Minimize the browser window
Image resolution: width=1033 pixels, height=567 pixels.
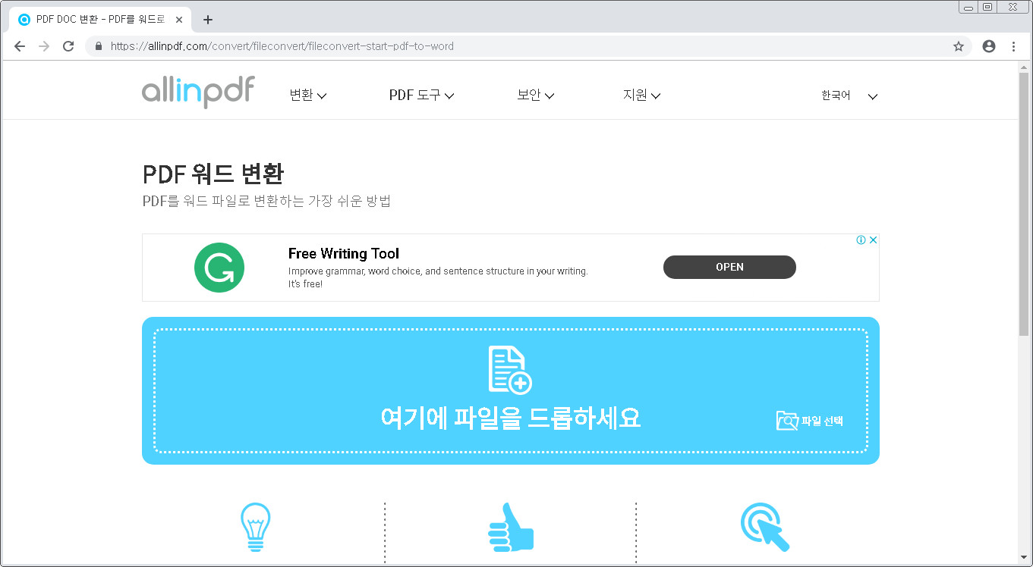click(x=968, y=7)
